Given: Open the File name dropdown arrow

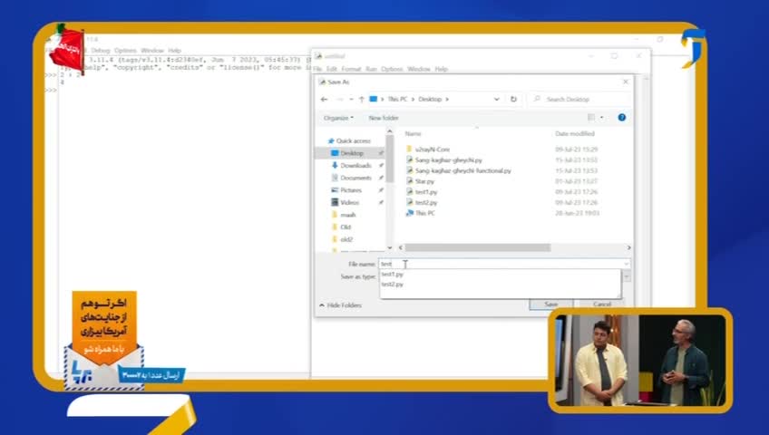Looking at the screenshot, I should pyautogui.click(x=627, y=264).
